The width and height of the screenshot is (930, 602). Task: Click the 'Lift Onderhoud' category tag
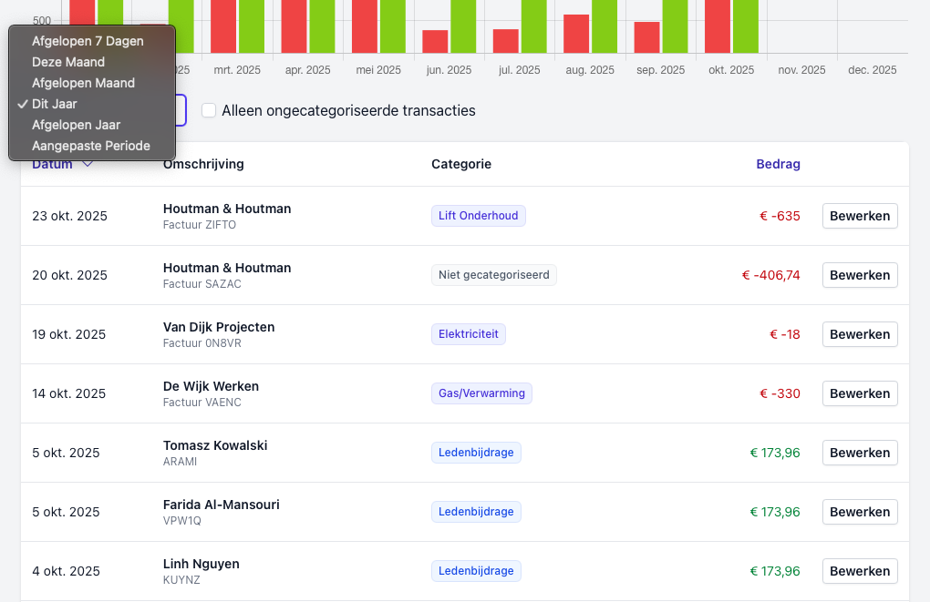[478, 216]
